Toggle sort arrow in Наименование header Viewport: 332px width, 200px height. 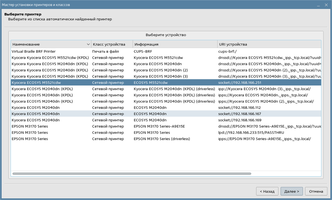click(x=88, y=44)
